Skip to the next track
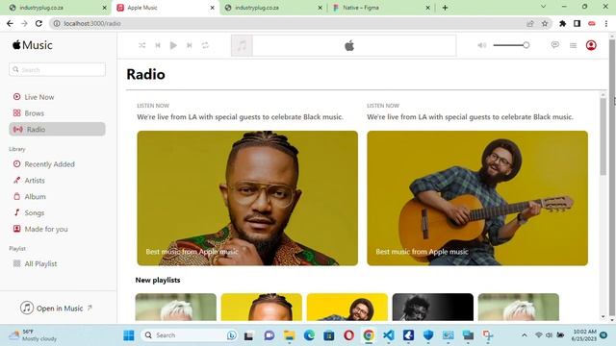616x346 pixels. pyautogui.click(x=190, y=45)
